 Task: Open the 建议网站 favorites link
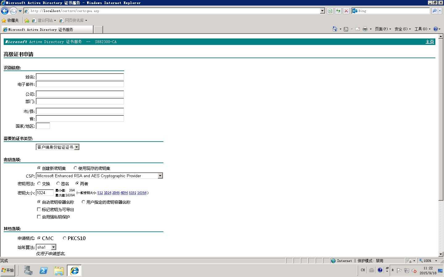coord(44,20)
